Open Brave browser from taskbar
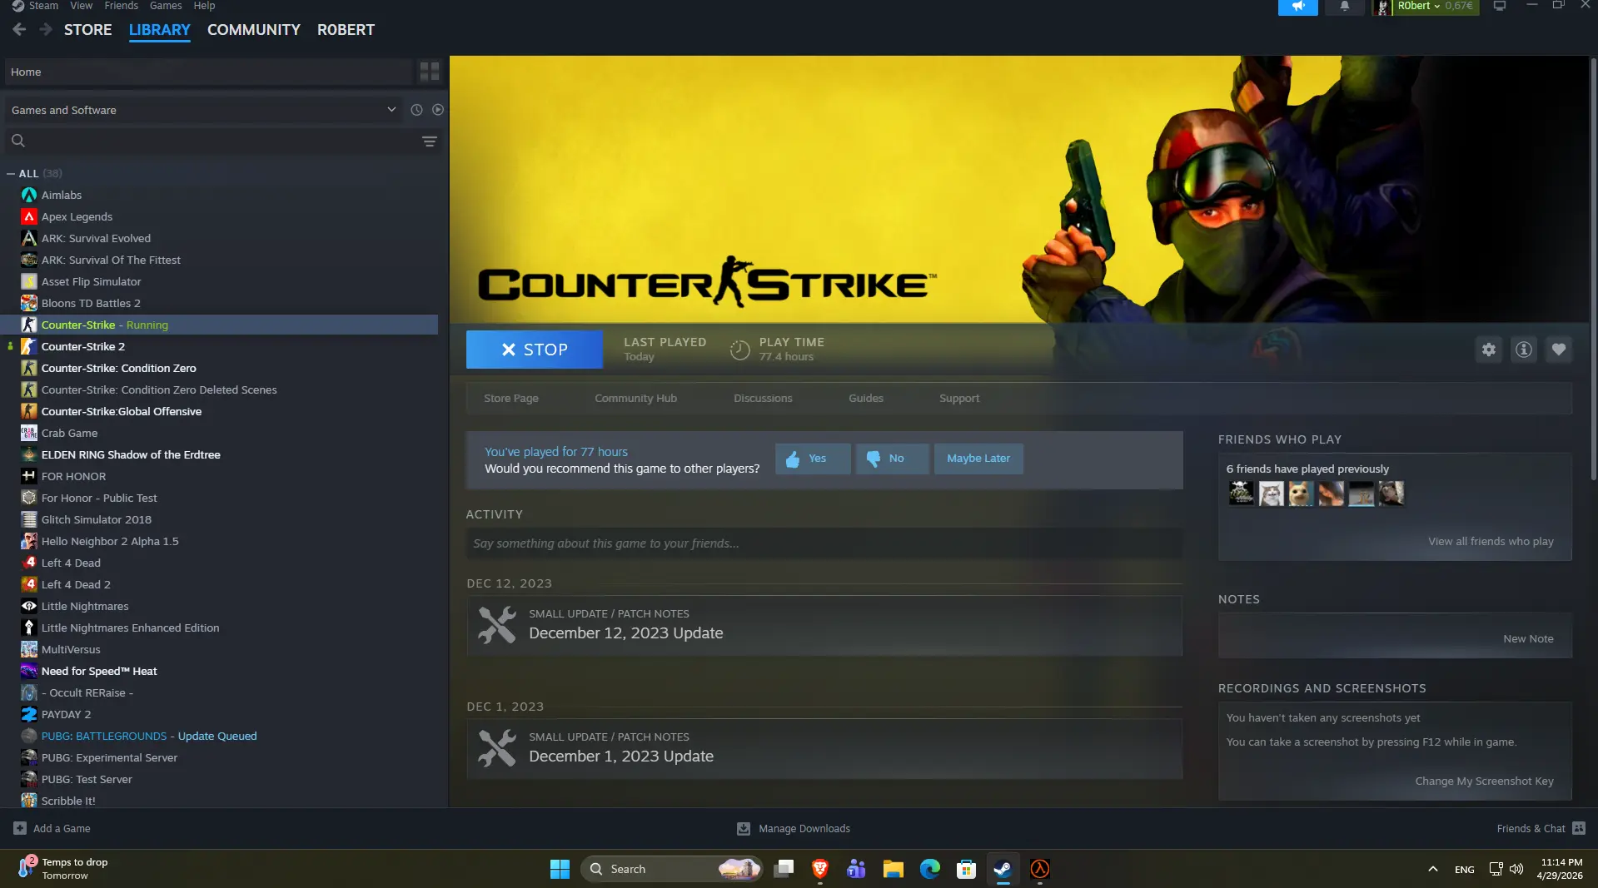Viewport: 1598px width, 888px height. tap(820, 870)
